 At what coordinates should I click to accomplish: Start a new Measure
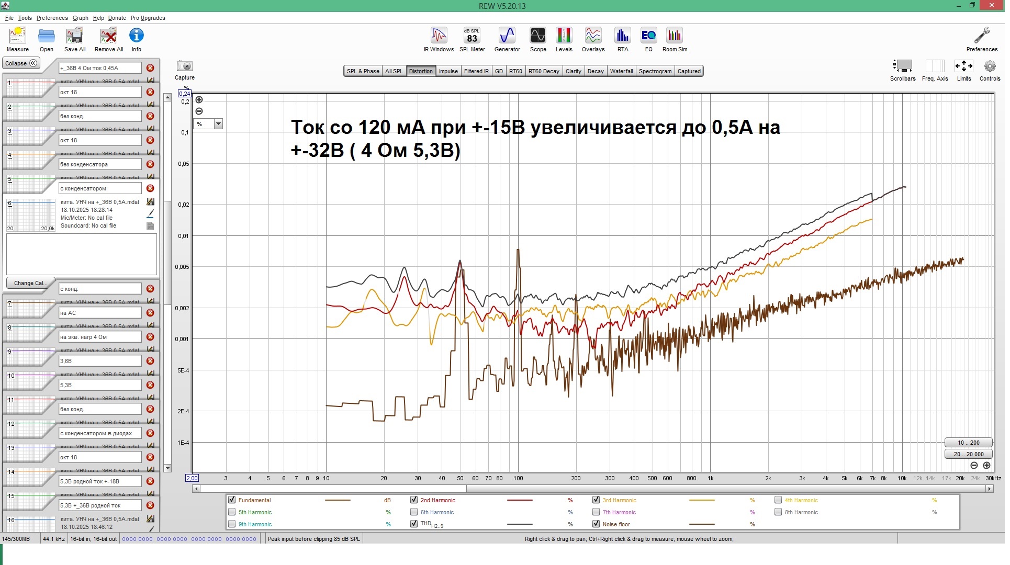coord(17,37)
